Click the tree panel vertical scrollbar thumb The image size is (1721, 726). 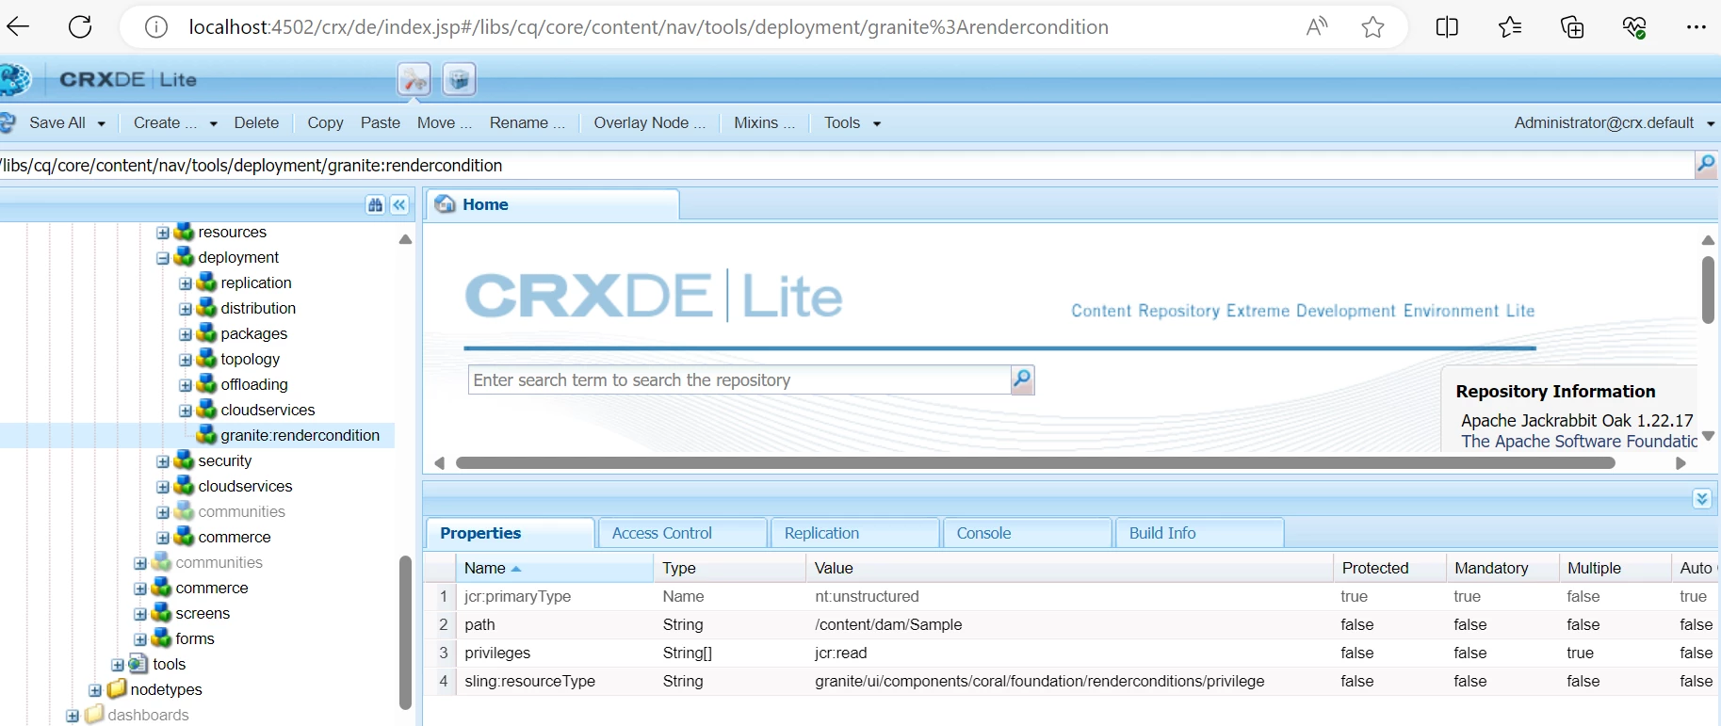point(405,632)
